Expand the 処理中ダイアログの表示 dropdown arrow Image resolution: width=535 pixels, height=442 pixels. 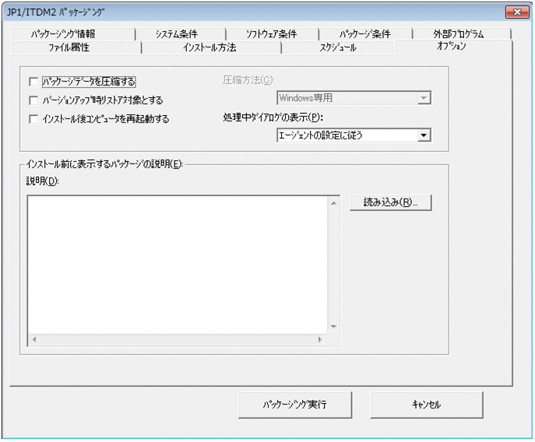pyautogui.click(x=424, y=135)
